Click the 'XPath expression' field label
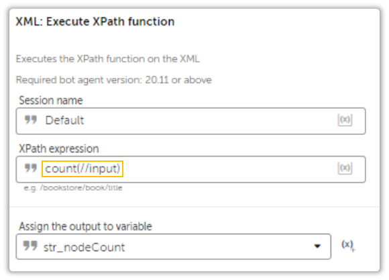389x280 pixels. tap(59, 149)
